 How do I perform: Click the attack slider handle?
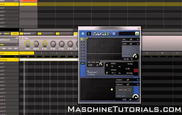click(x=107, y=65)
